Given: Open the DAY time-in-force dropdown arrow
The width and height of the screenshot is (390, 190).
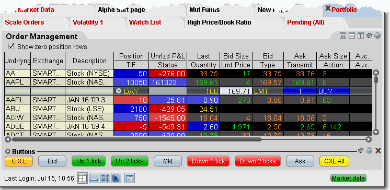Looking at the screenshot, I should pos(119,91).
